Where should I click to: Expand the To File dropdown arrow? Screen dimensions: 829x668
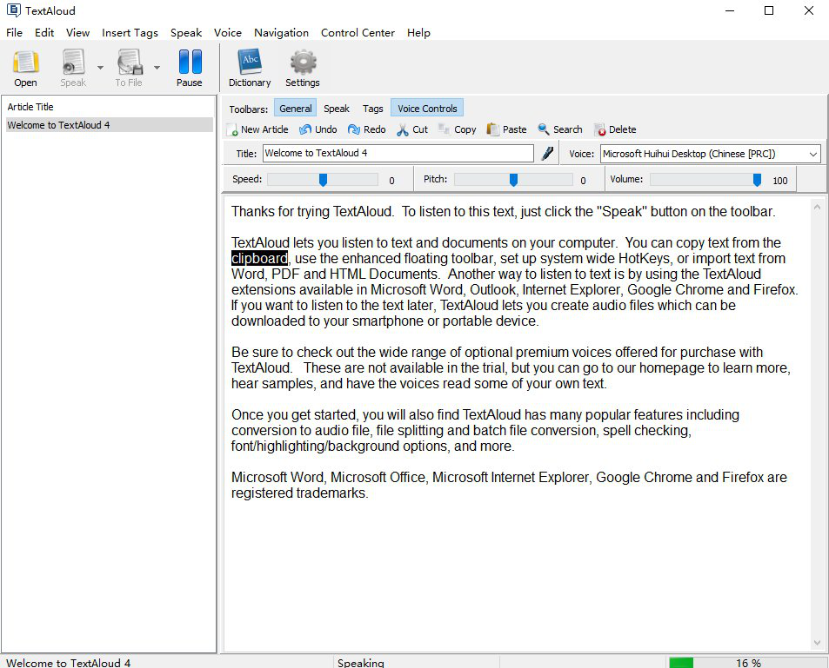click(157, 68)
